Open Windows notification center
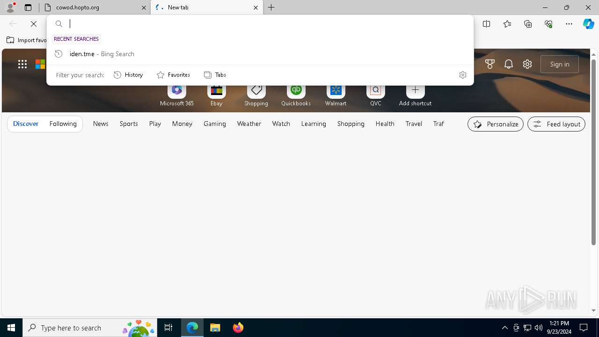 coord(584,328)
